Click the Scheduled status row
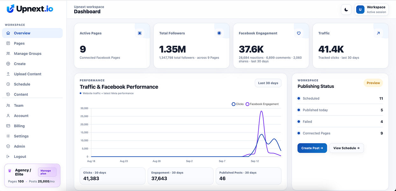Viewport: 396px width, 191px height. pos(340,98)
